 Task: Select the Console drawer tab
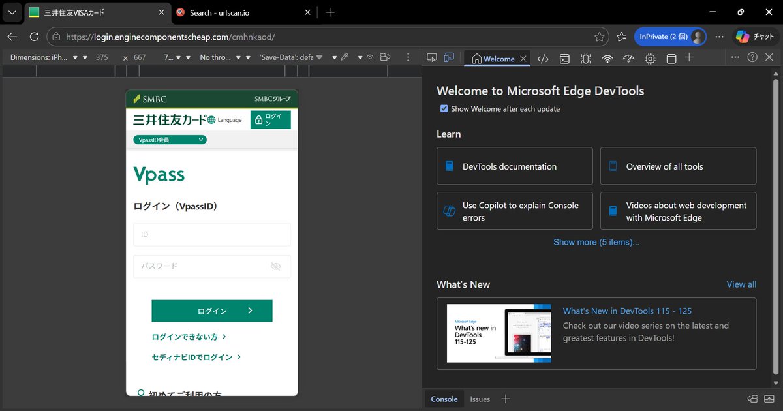[x=444, y=399]
